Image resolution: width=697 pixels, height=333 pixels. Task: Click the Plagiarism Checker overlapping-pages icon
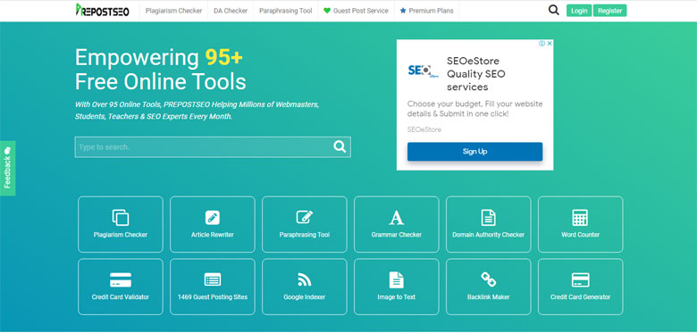click(x=121, y=218)
